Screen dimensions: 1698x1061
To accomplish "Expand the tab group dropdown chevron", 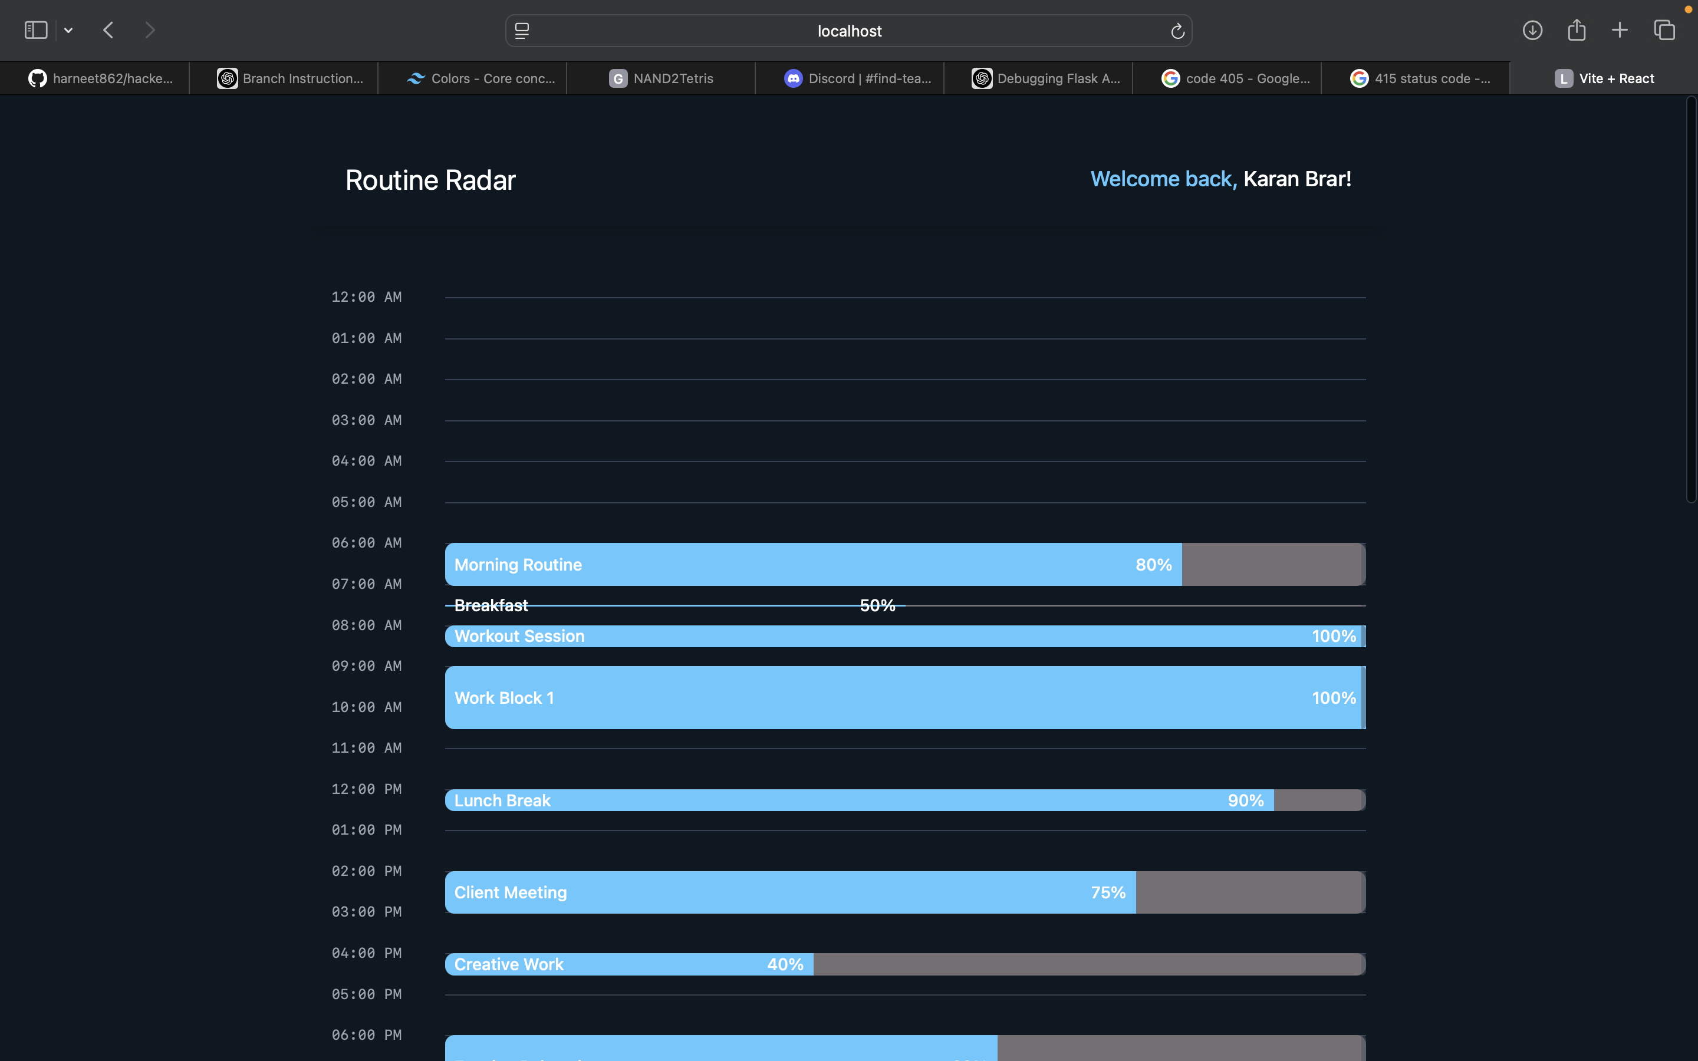I will coord(68,30).
